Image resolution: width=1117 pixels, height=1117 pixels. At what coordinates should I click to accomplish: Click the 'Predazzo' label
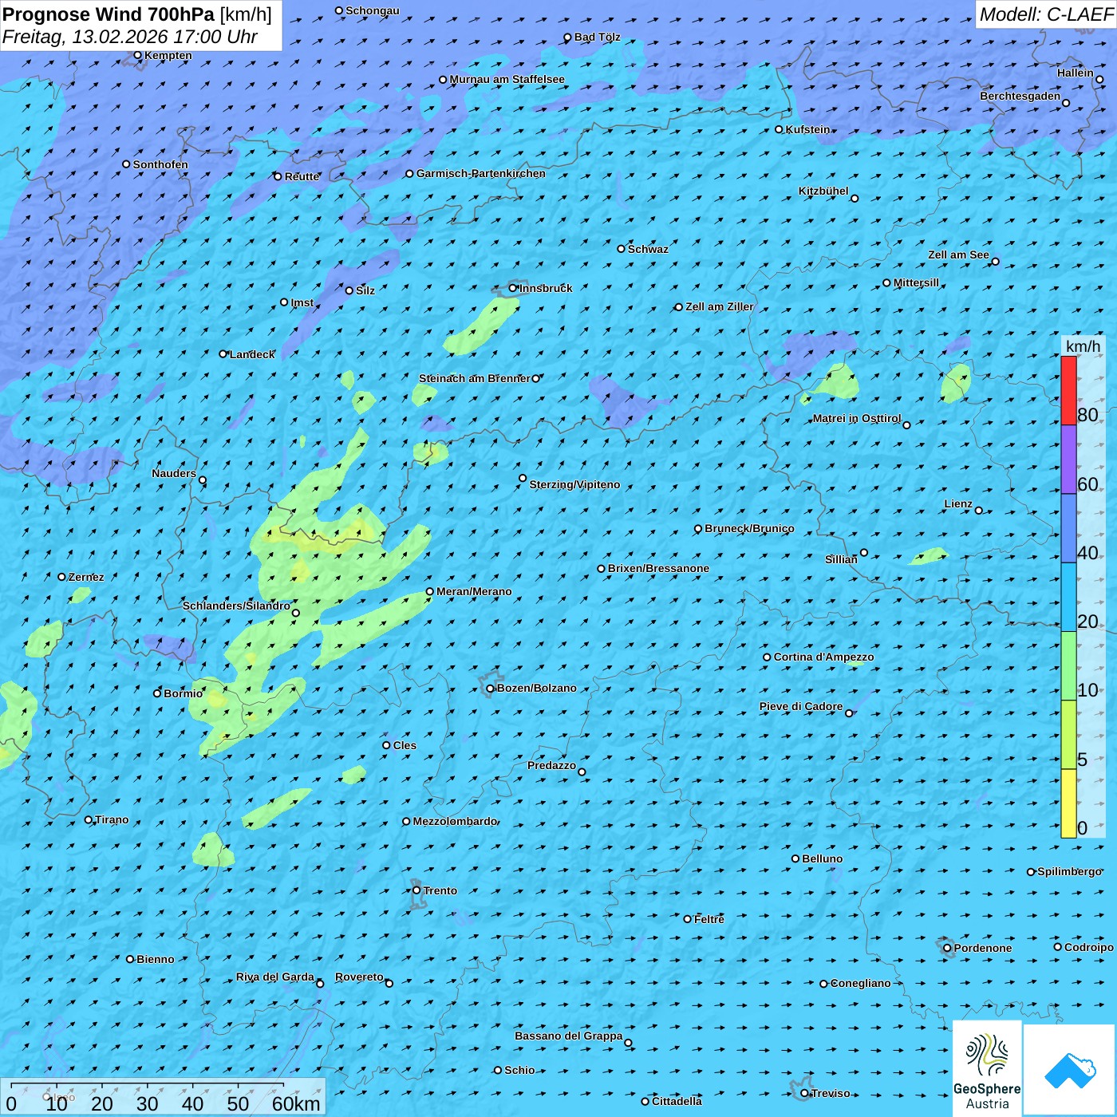[x=551, y=765]
